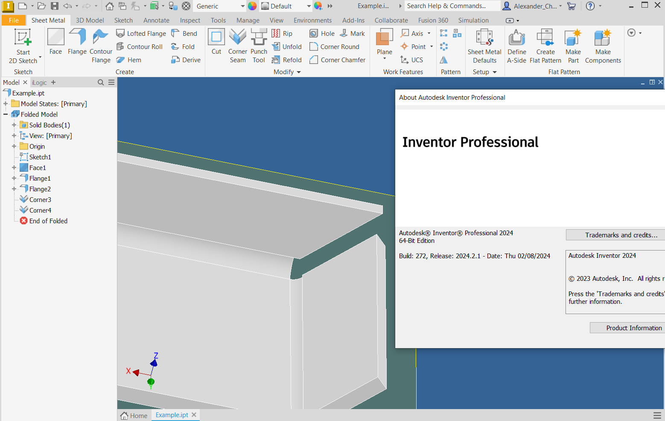Select the Lofted Flange tool
665x421 pixels.
(x=141, y=33)
